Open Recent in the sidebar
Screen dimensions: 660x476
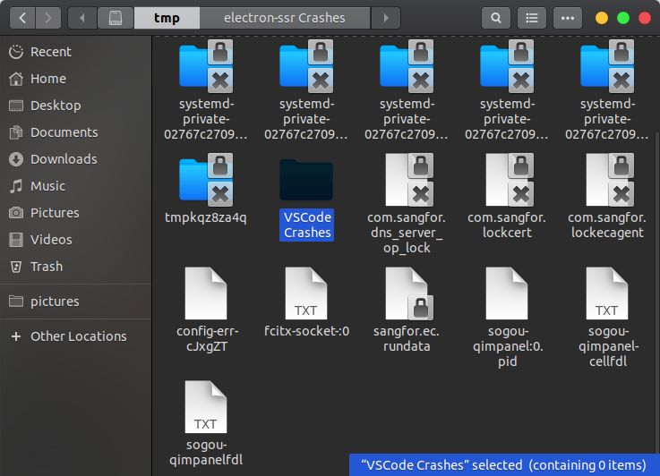click(x=76, y=52)
